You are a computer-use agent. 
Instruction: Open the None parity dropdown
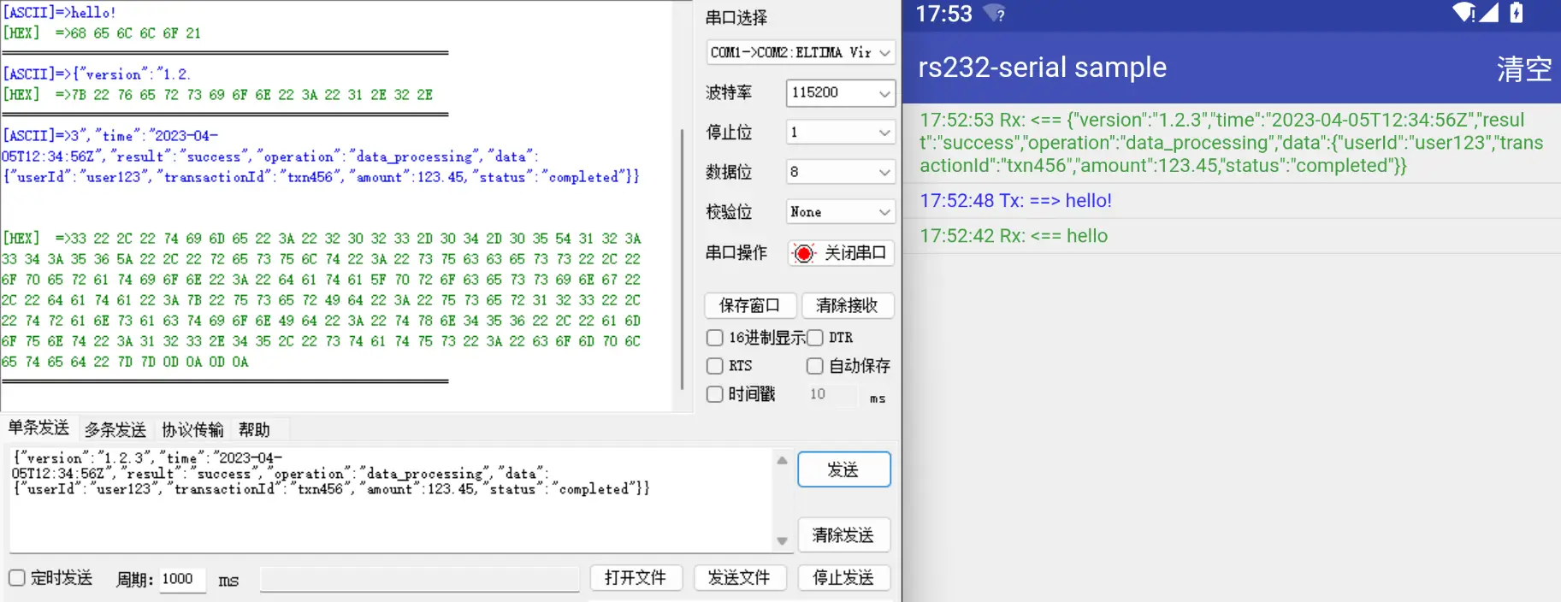click(x=840, y=212)
